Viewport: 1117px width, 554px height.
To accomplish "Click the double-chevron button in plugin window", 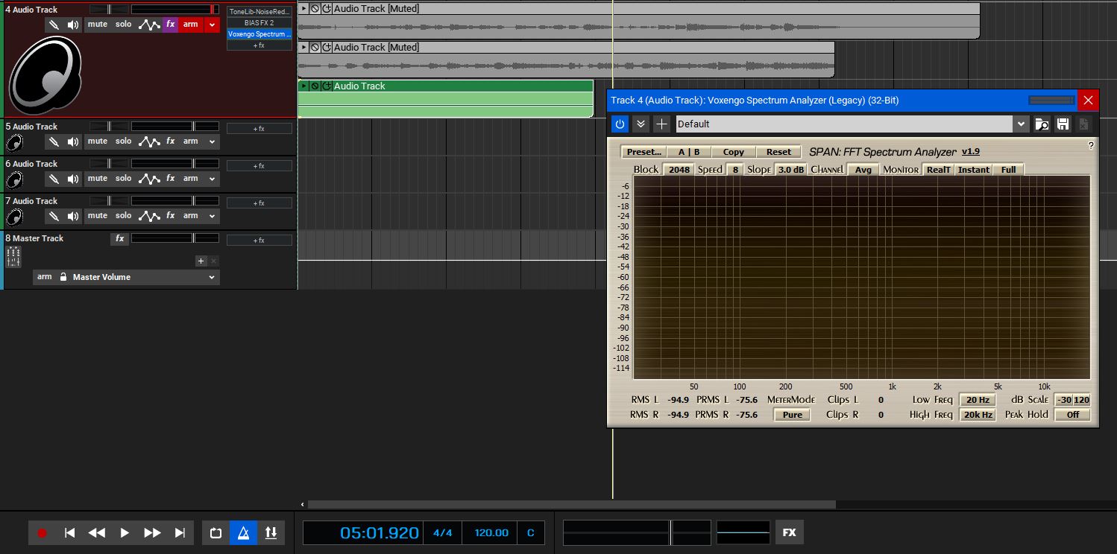I will coord(641,124).
